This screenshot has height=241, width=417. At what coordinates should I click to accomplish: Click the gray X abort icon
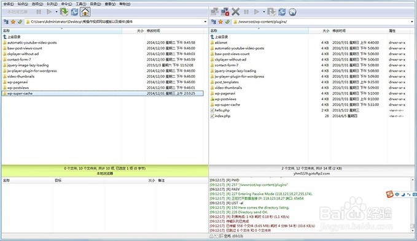[235, 12]
